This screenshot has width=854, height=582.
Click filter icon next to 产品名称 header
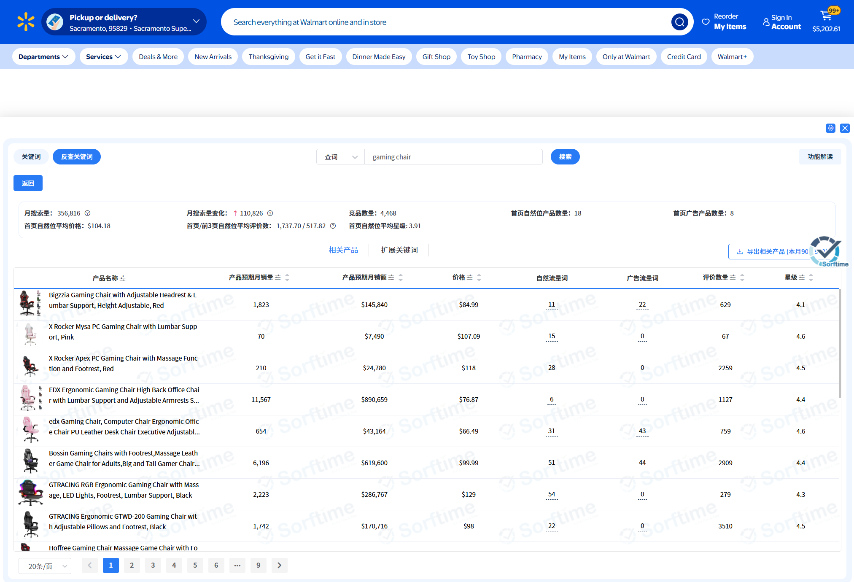pos(123,278)
